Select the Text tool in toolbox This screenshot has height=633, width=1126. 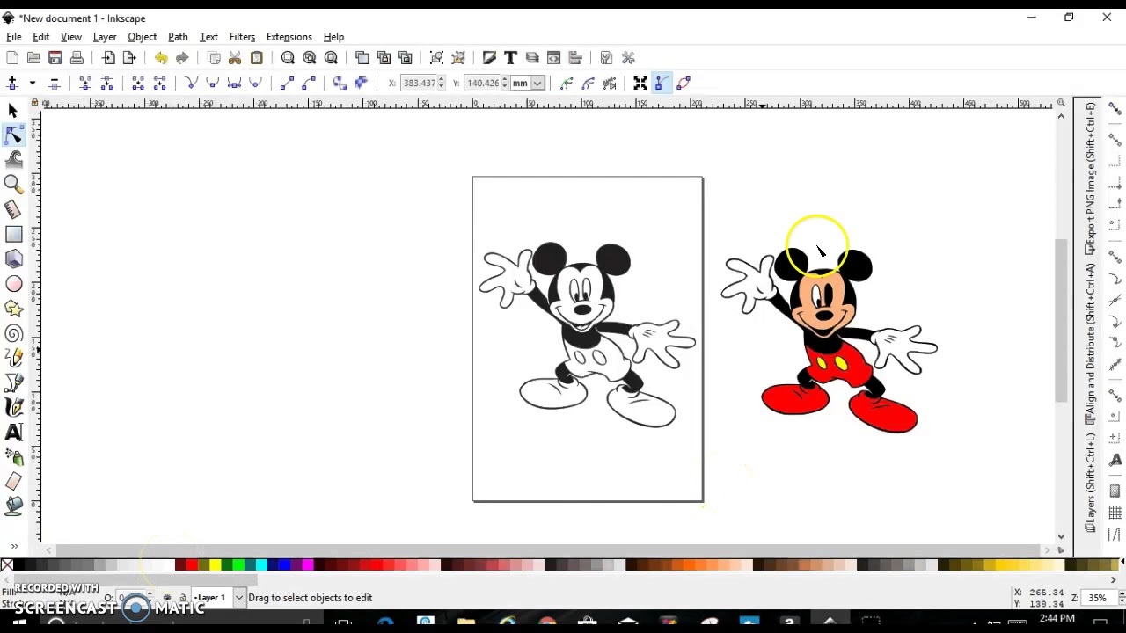(13, 432)
